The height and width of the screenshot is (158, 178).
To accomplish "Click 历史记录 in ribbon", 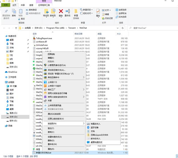I will tap(107, 18).
